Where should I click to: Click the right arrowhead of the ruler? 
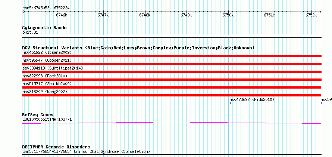(320, 12)
